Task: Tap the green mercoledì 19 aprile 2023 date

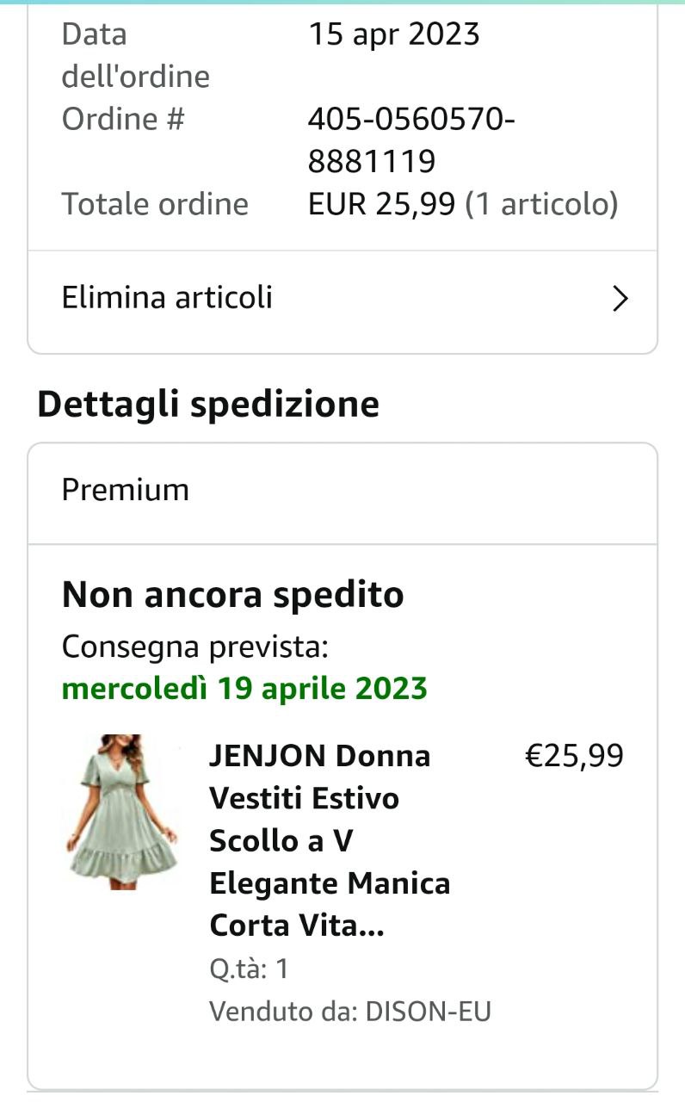Action: 244,689
